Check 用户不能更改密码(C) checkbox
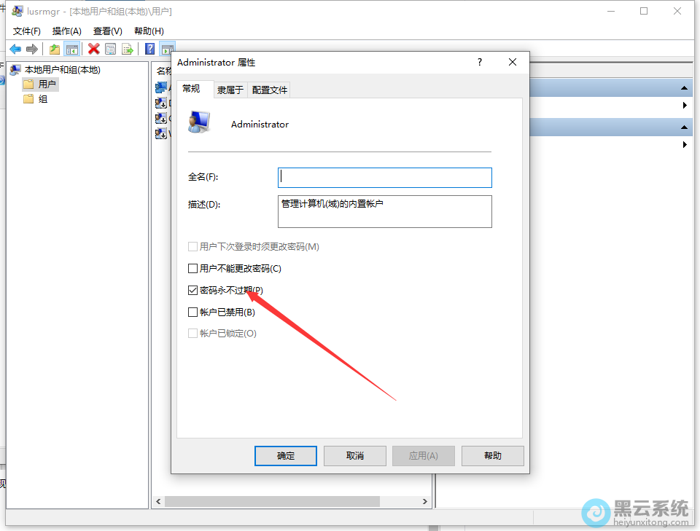The height and width of the screenshot is (531, 700). coord(192,268)
